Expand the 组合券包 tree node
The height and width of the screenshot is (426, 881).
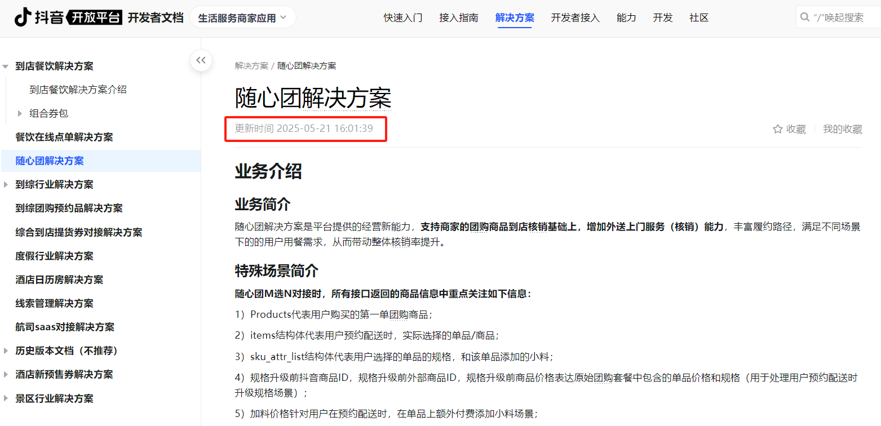20,113
